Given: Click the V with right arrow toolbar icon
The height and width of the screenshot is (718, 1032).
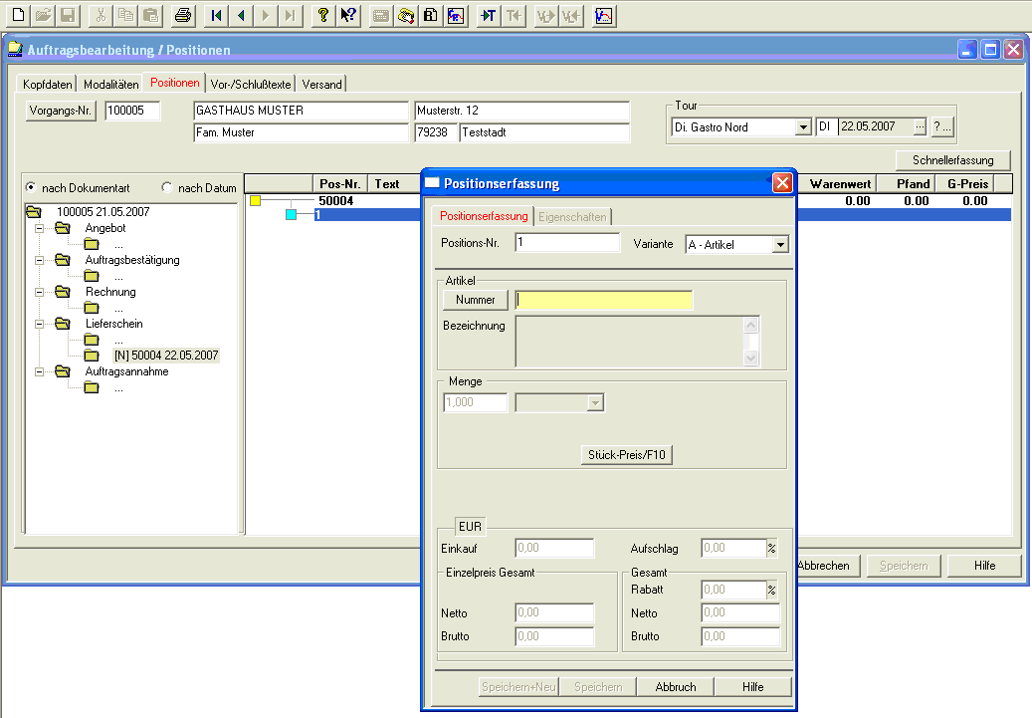Looking at the screenshot, I should 546,15.
